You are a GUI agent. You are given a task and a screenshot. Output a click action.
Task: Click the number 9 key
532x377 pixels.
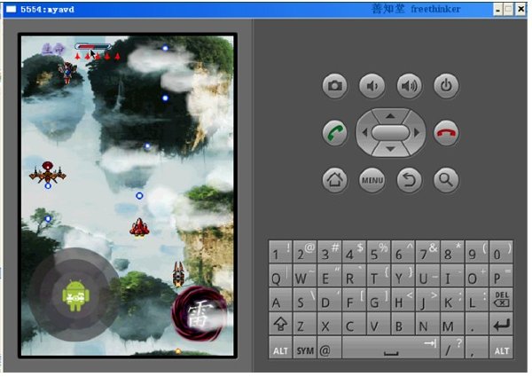(x=476, y=251)
